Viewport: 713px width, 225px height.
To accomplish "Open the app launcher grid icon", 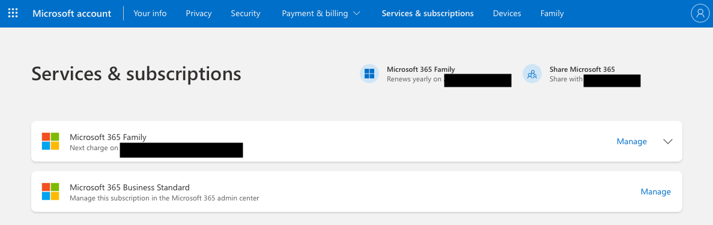I will point(13,13).
